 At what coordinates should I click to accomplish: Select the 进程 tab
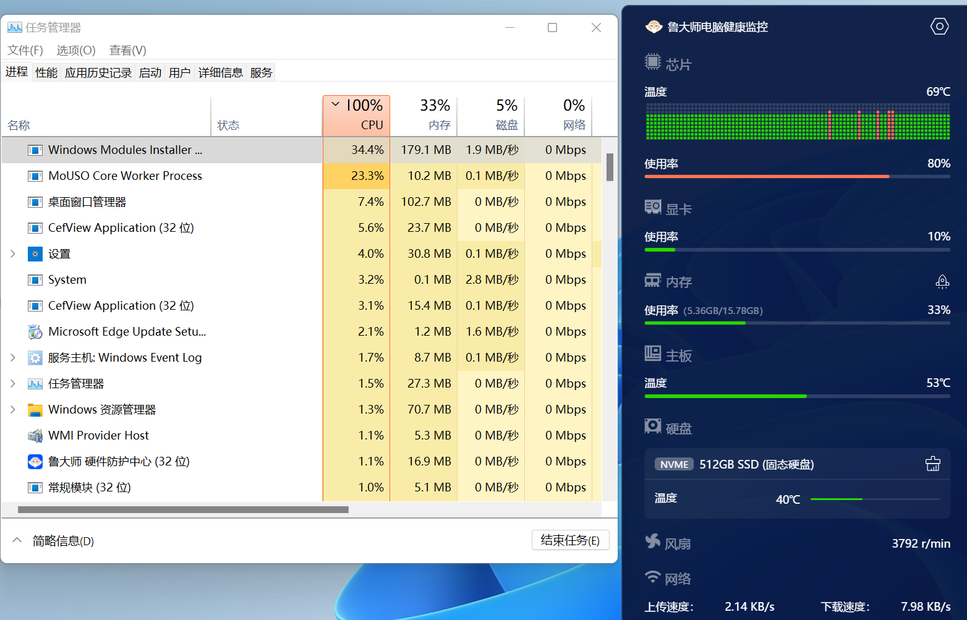[17, 72]
